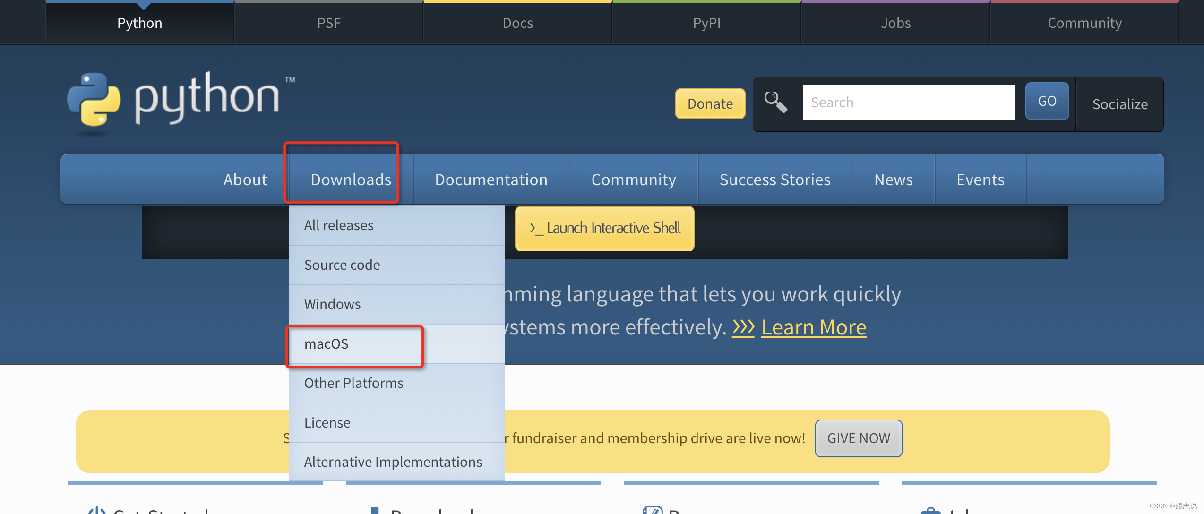Open Alternative Implementations menu item

393,462
